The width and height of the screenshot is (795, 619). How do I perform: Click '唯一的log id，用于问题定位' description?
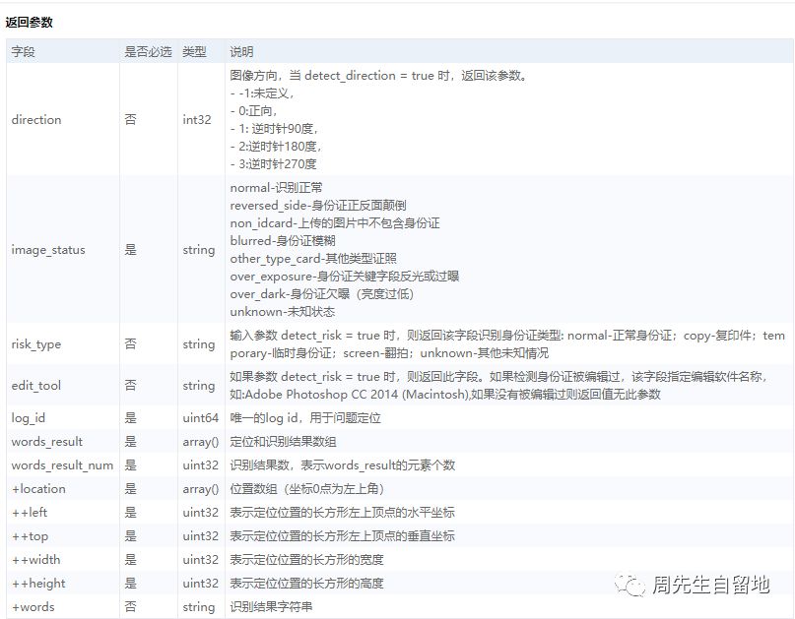[305, 418]
